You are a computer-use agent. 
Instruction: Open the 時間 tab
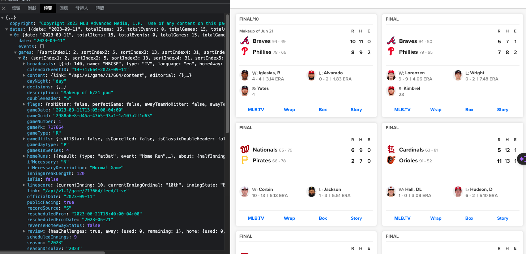[x=100, y=8]
